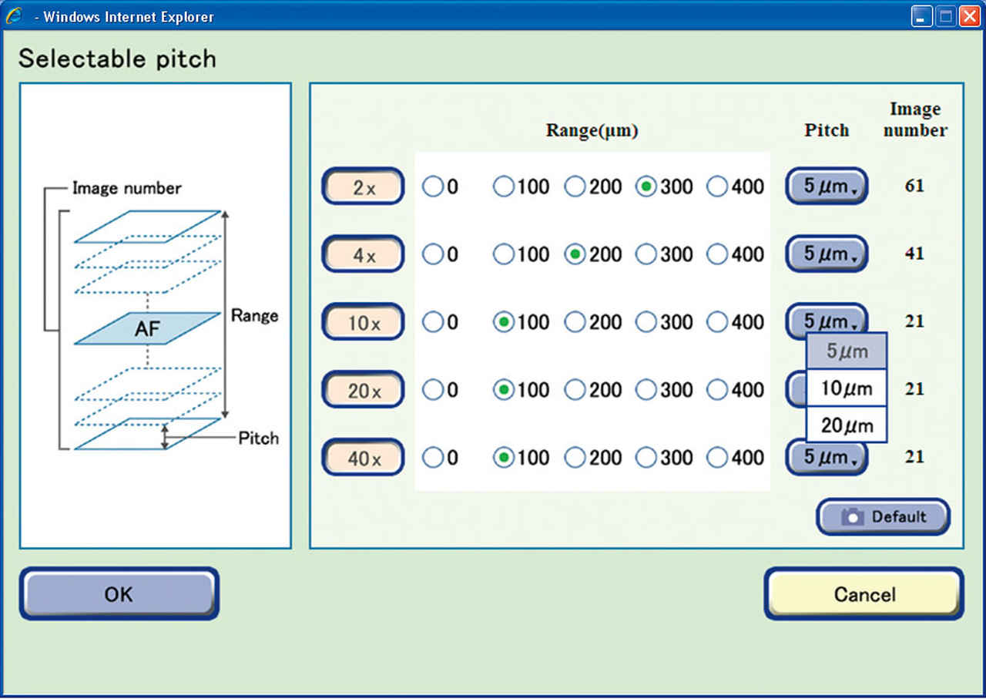Minimize the Internet Explorer window
This screenshot has width=986, height=699.
(922, 16)
